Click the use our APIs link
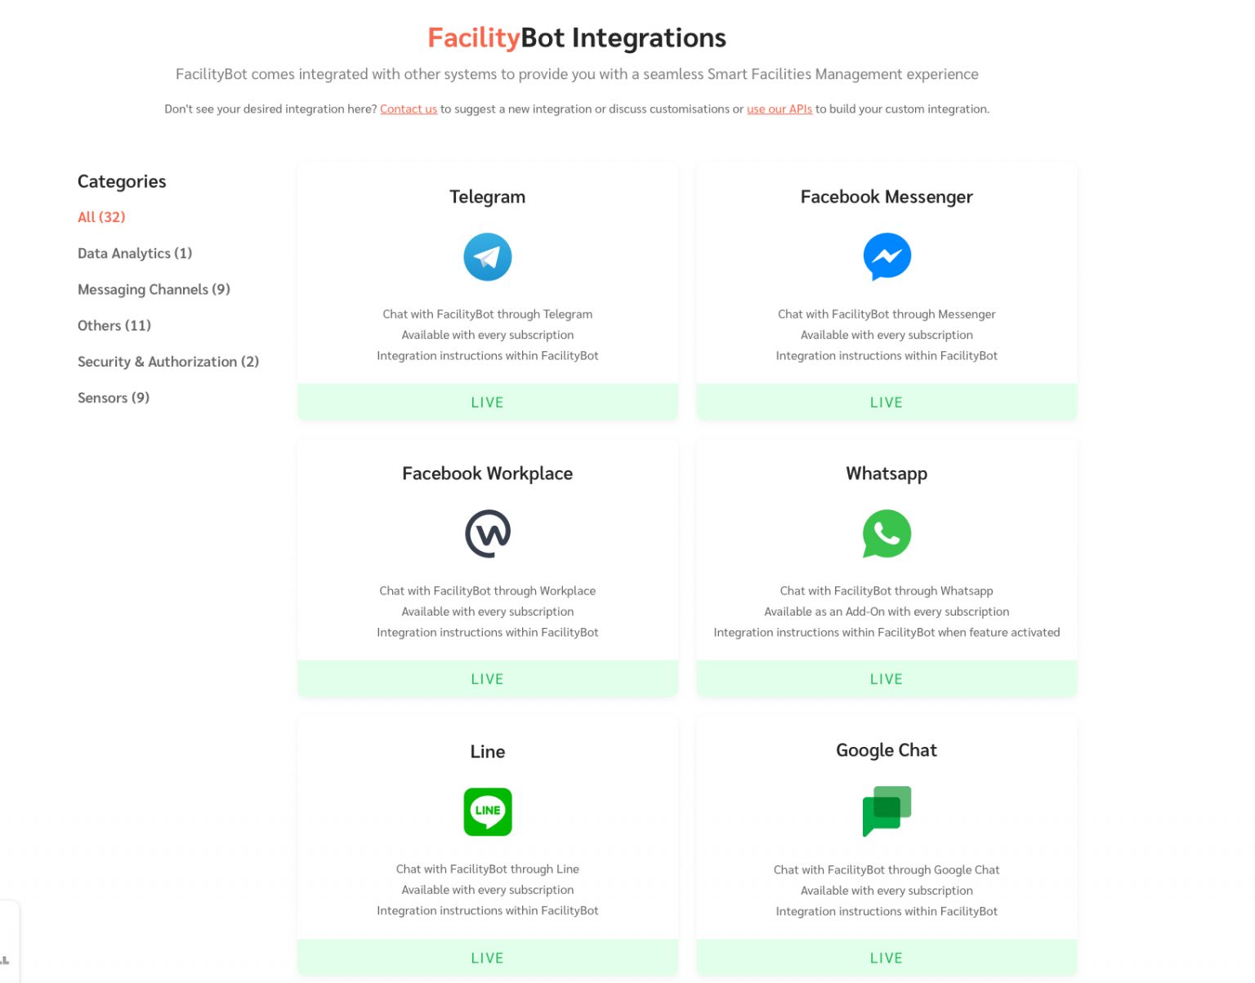 click(x=779, y=109)
